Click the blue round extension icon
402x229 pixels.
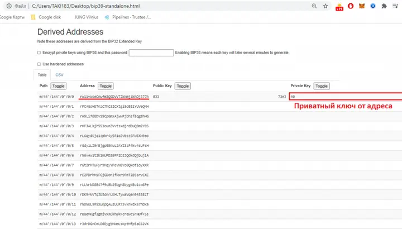click(x=373, y=6)
